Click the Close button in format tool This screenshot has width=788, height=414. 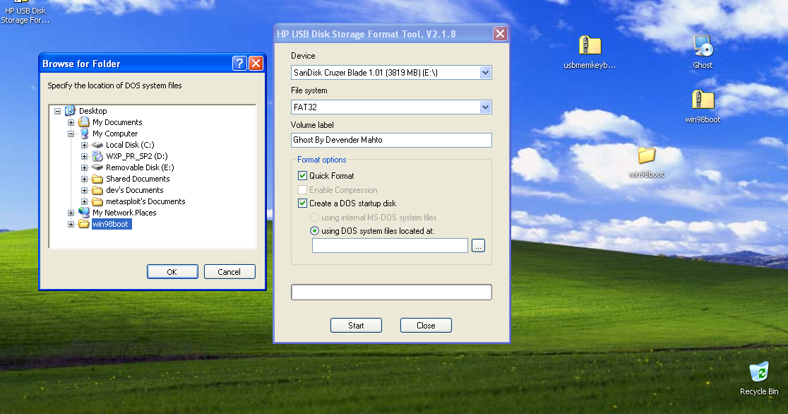pos(426,326)
